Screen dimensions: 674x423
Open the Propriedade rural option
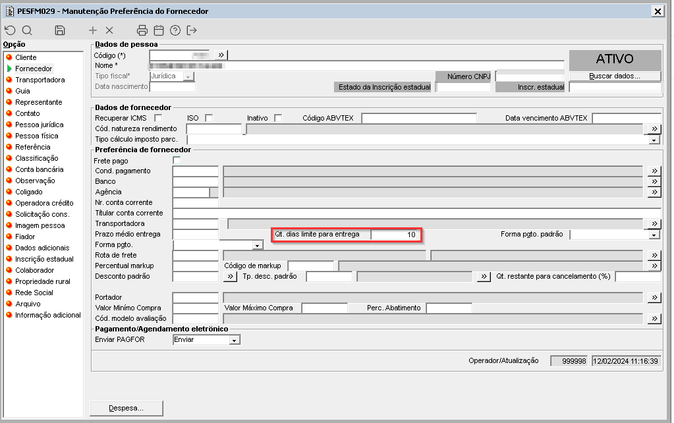[43, 281]
